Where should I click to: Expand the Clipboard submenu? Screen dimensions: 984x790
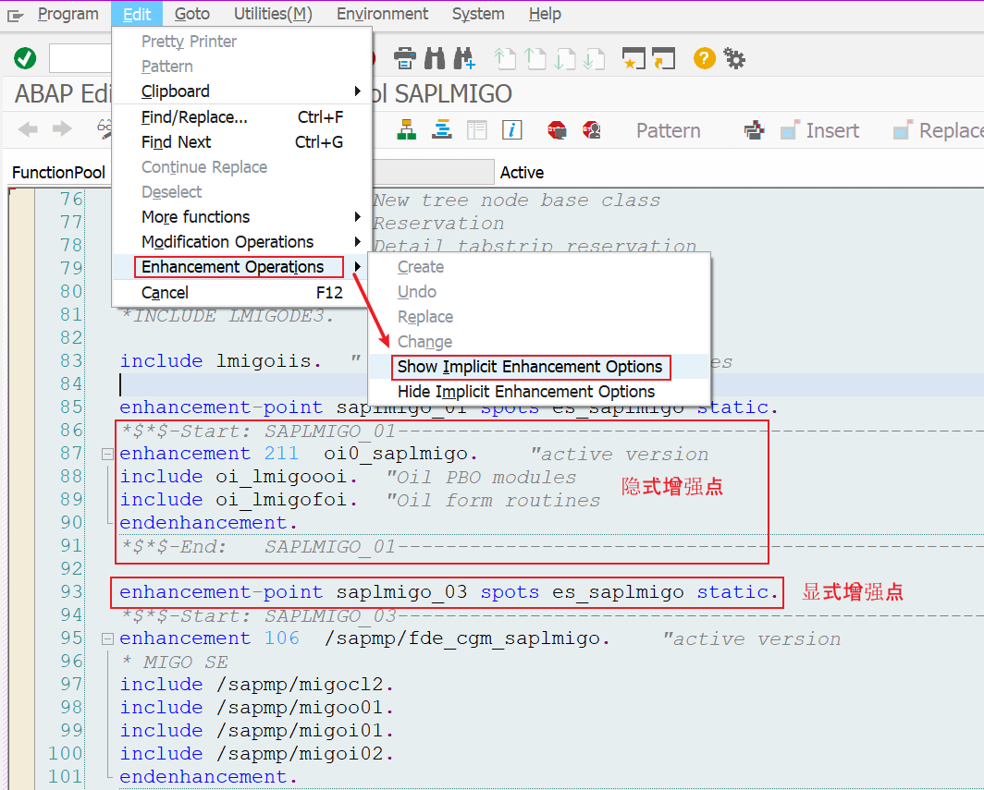pos(241,91)
